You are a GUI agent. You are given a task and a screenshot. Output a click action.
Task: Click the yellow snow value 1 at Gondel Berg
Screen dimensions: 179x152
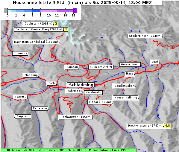[x=66, y=29]
